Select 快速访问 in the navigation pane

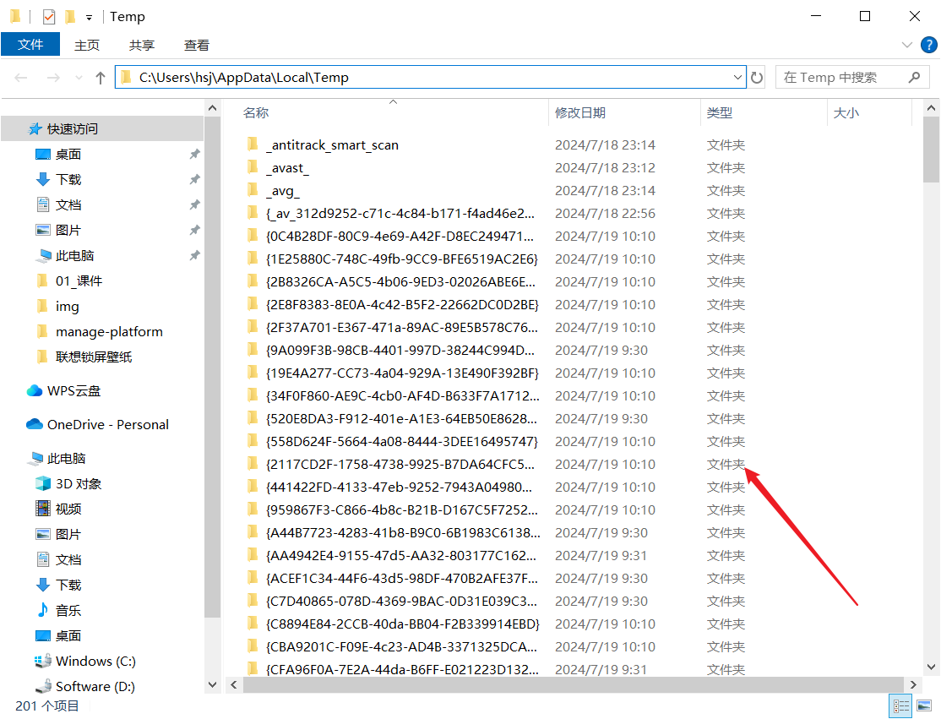tap(102, 128)
